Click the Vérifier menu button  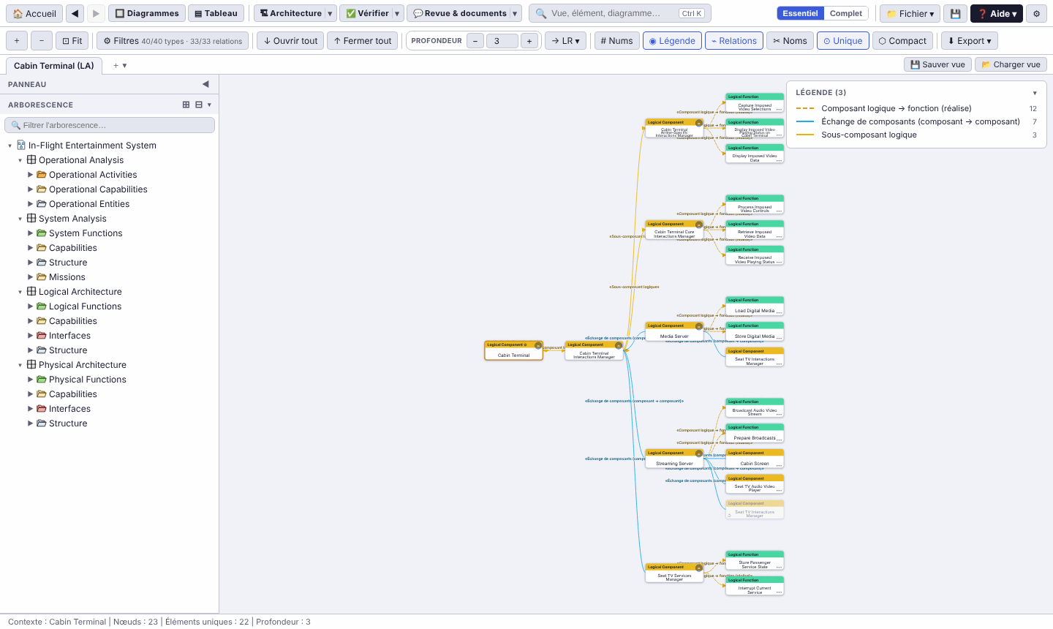tap(366, 13)
